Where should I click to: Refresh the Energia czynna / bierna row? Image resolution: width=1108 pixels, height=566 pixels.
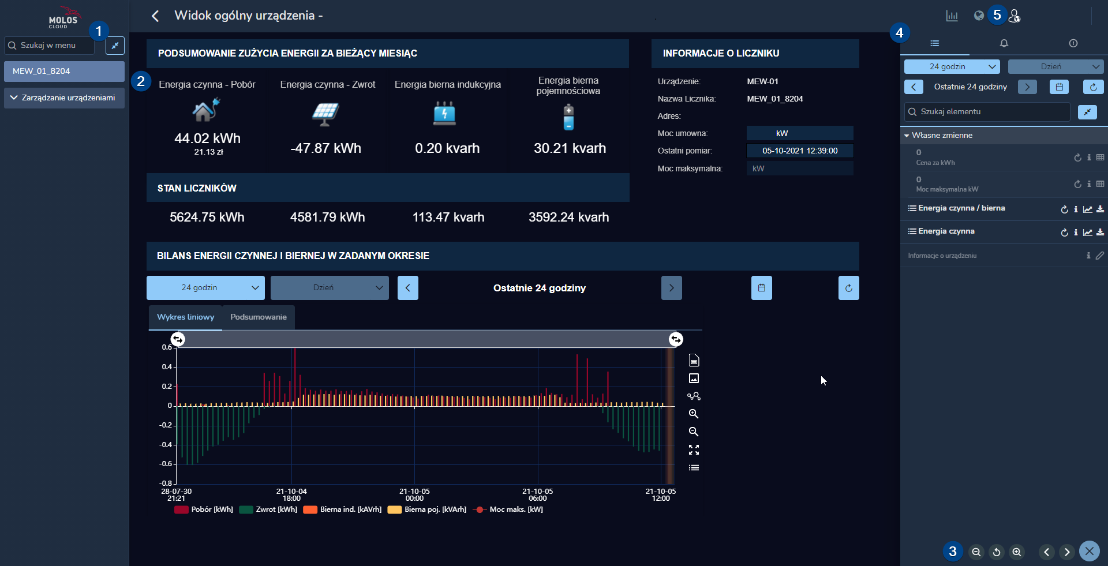[1065, 209]
